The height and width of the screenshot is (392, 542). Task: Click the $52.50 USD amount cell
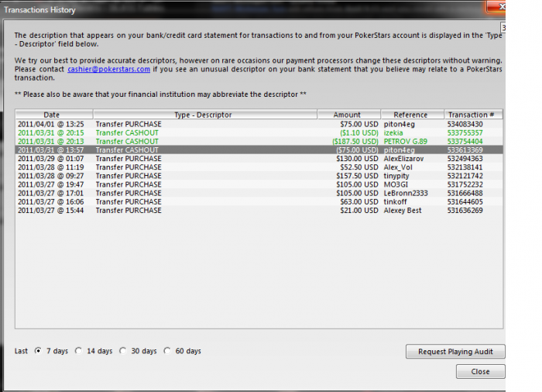(359, 167)
